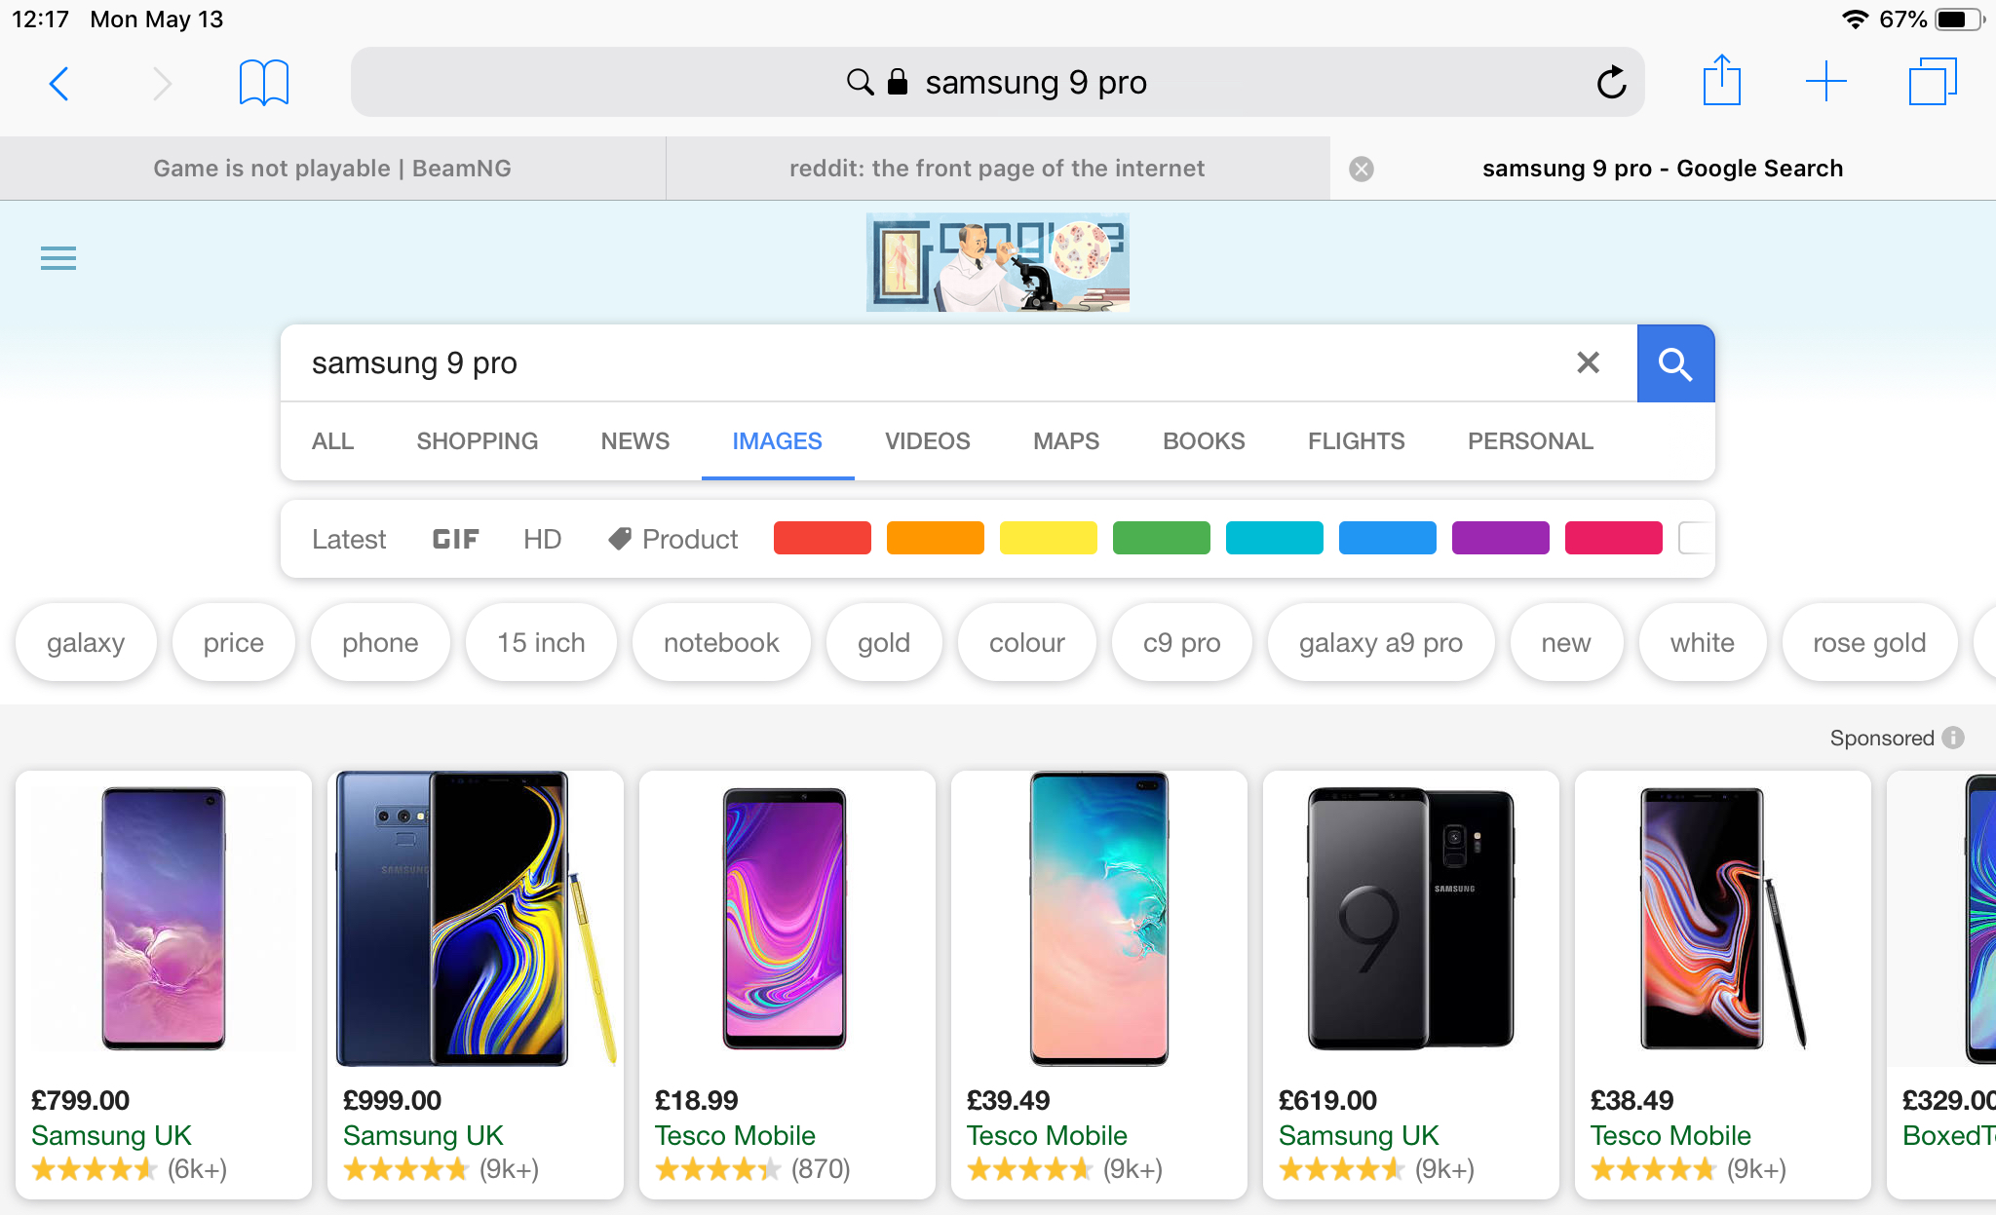Open the £999.00 Samsung UK product listing
Image resolution: width=1996 pixels, height=1215 pixels.
[x=475, y=984]
